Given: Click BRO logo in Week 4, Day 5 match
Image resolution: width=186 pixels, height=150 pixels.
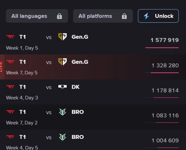Looking at the screenshot, I should pyautogui.click(x=62, y=137).
